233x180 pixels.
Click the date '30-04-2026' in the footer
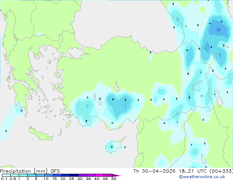[158, 171]
